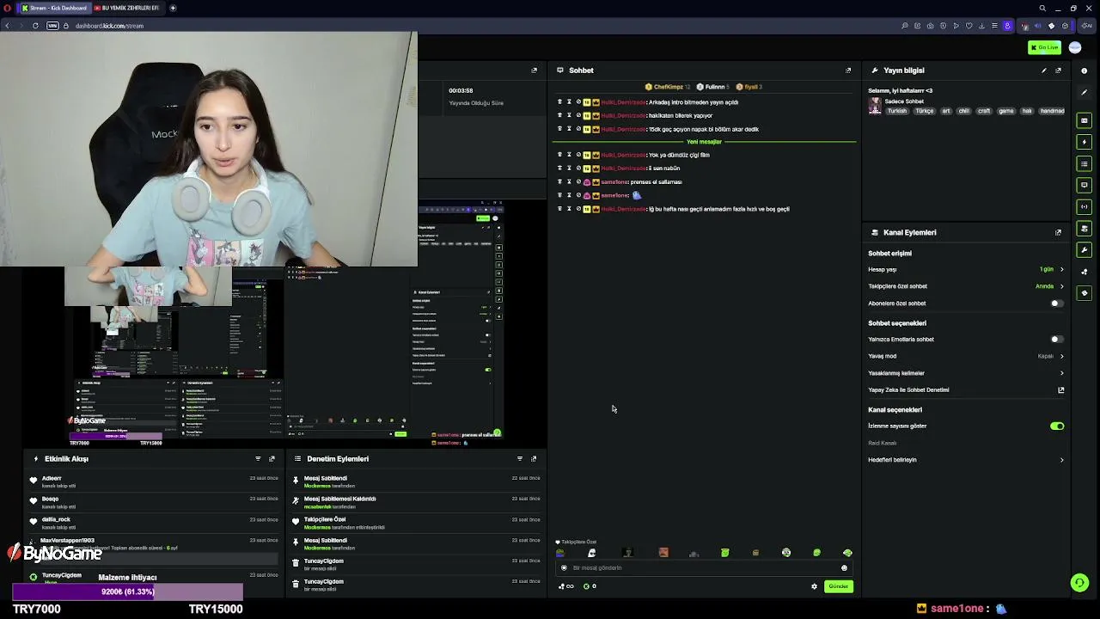Click the Turkish stream tag
Image resolution: width=1100 pixels, height=619 pixels.
tap(897, 111)
